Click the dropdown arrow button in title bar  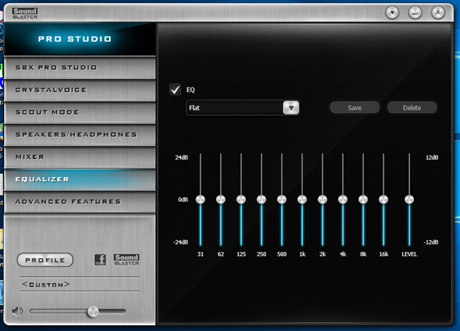(393, 13)
